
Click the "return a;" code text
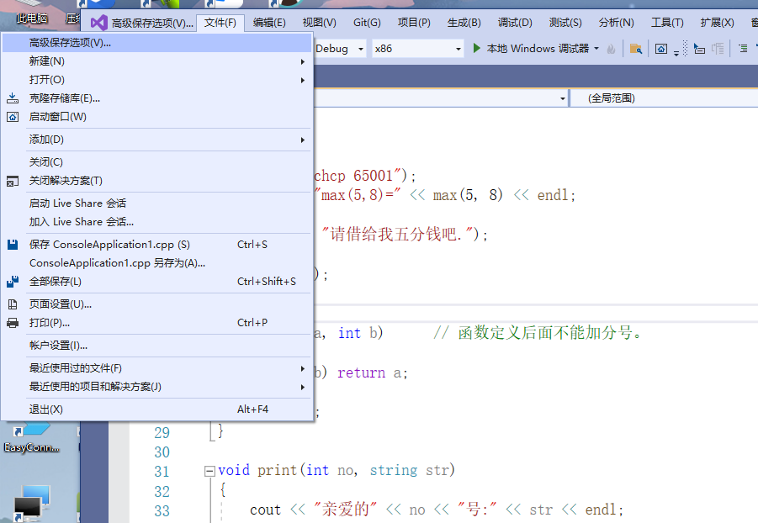[372, 372]
